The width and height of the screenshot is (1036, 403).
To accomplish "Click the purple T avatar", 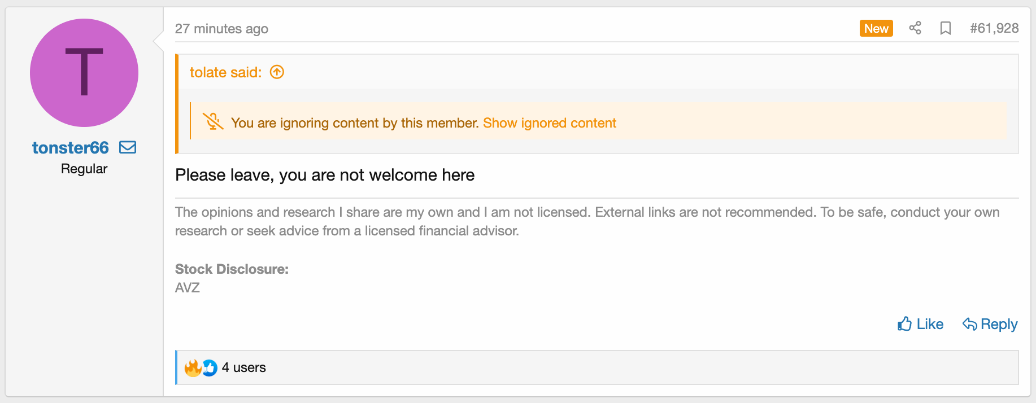I will pyautogui.click(x=84, y=73).
